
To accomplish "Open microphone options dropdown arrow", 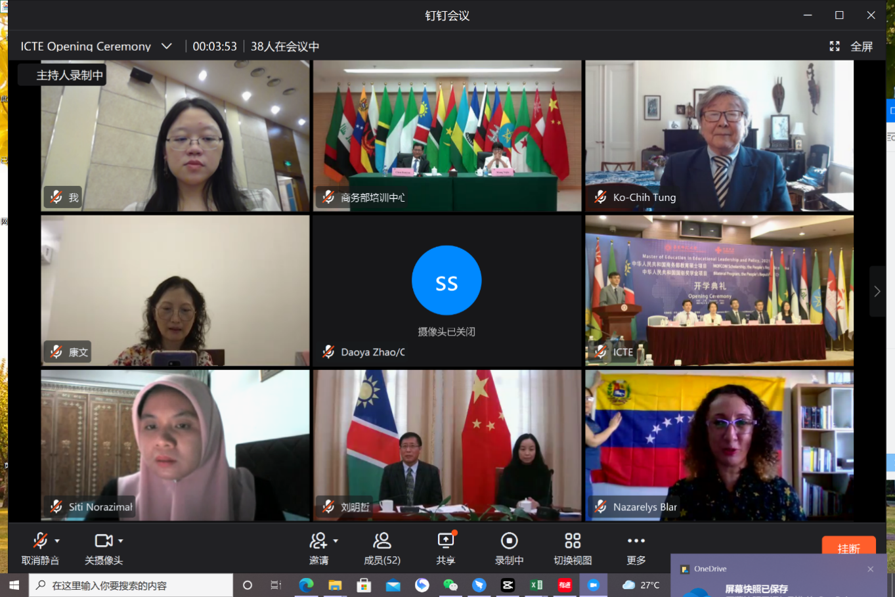I will 58,541.
